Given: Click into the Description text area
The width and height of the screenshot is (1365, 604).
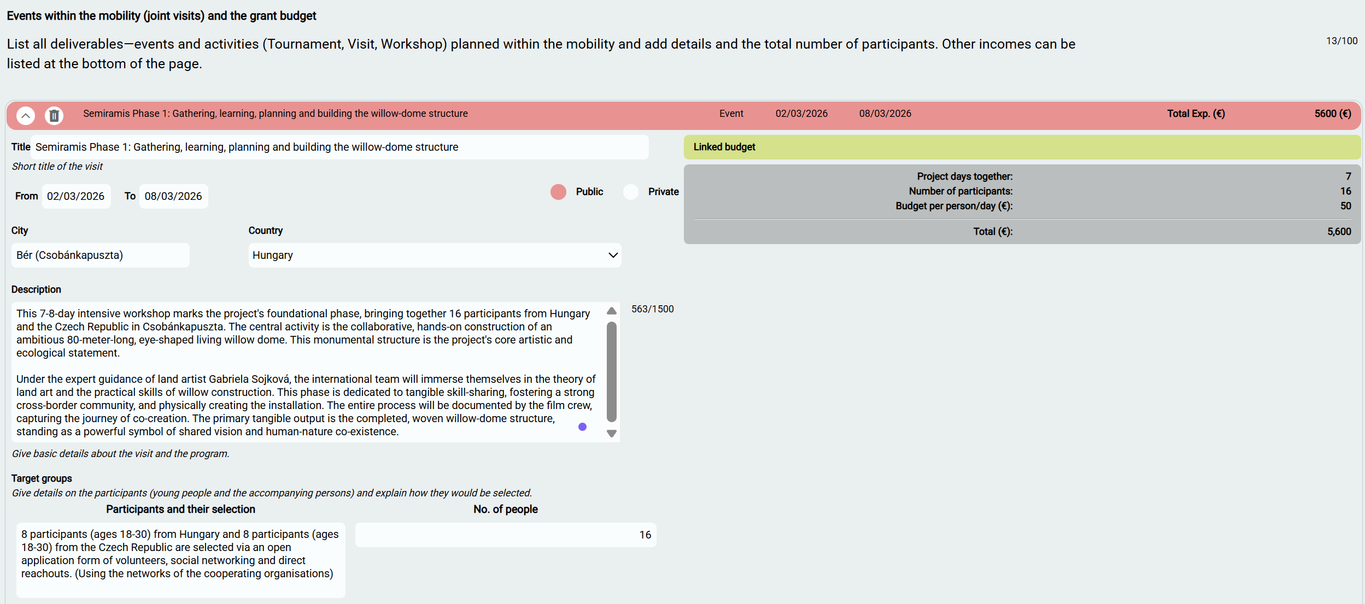Looking at the screenshot, I should [306, 371].
